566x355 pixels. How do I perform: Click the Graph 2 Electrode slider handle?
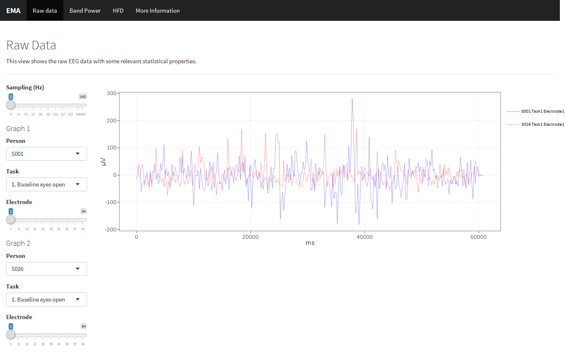11,335
